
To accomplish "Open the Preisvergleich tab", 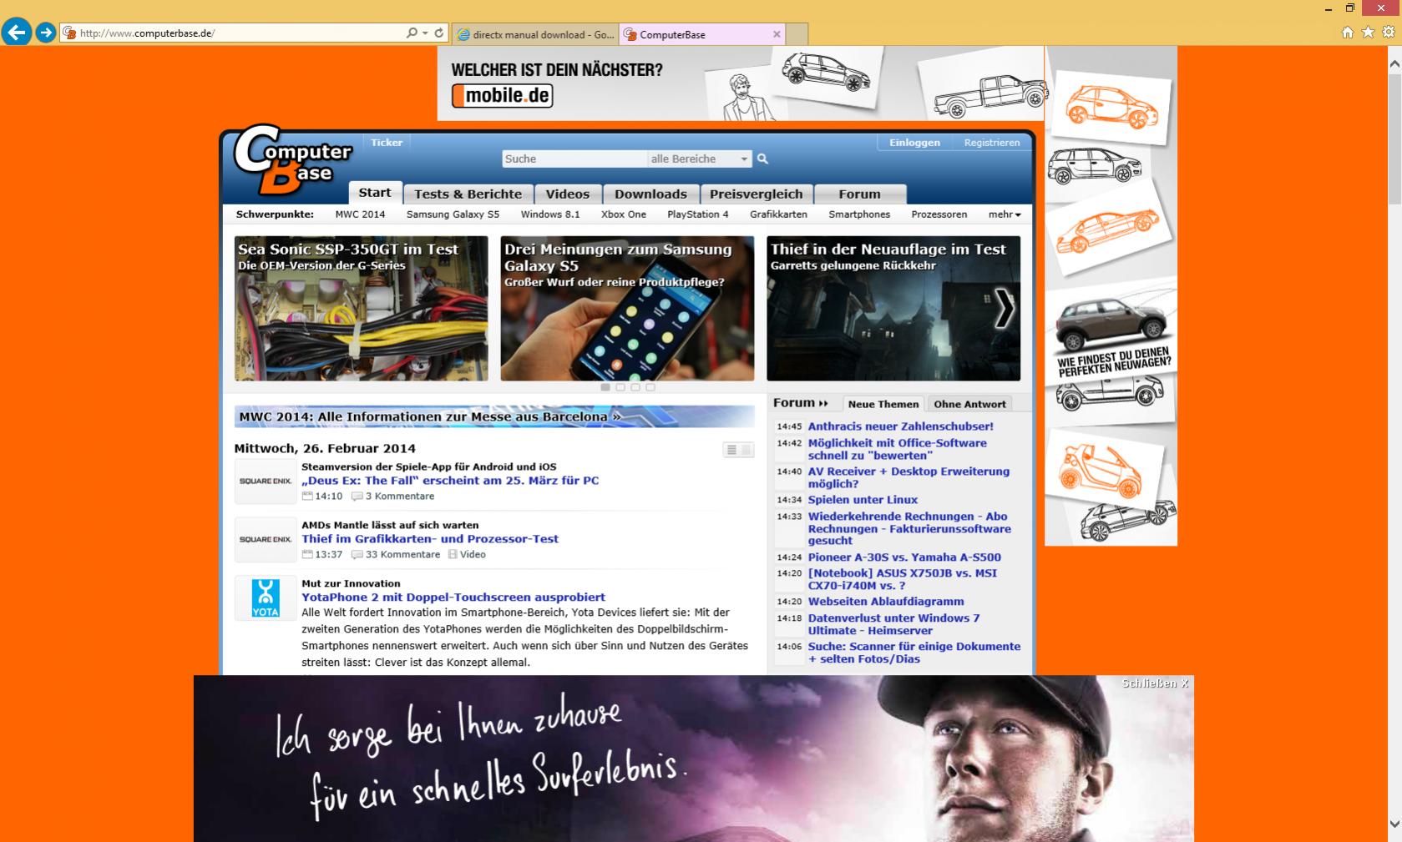I will pos(756,194).
